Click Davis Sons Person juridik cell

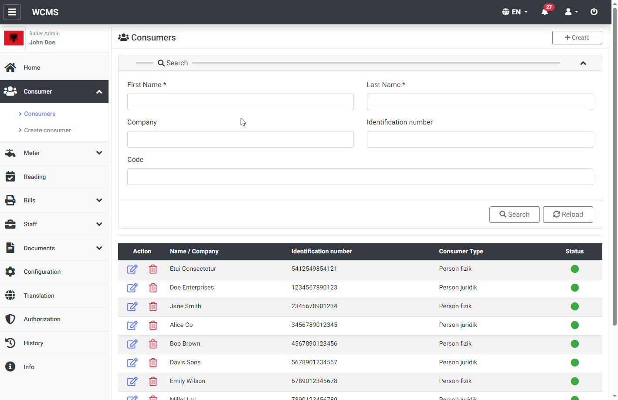(458, 362)
